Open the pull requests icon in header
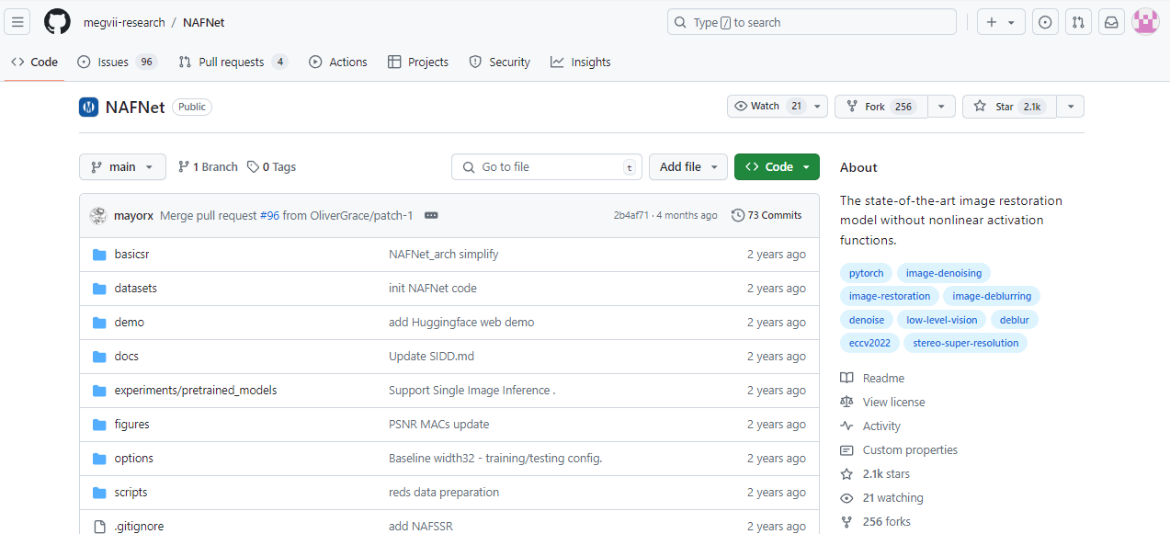 1078,22
